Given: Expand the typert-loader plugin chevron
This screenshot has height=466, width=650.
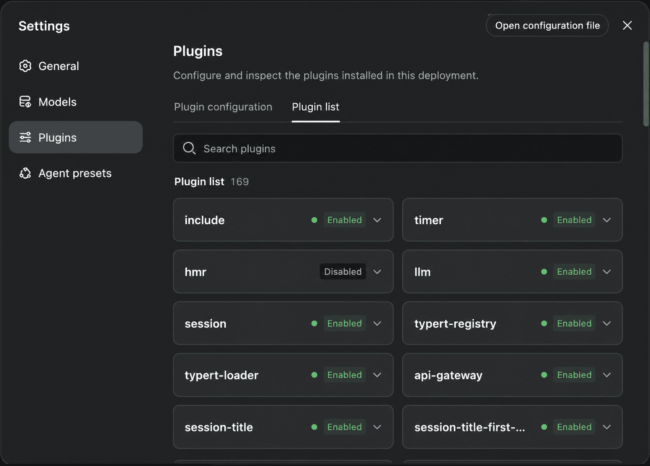Looking at the screenshot, I should (x=377, y=375).
